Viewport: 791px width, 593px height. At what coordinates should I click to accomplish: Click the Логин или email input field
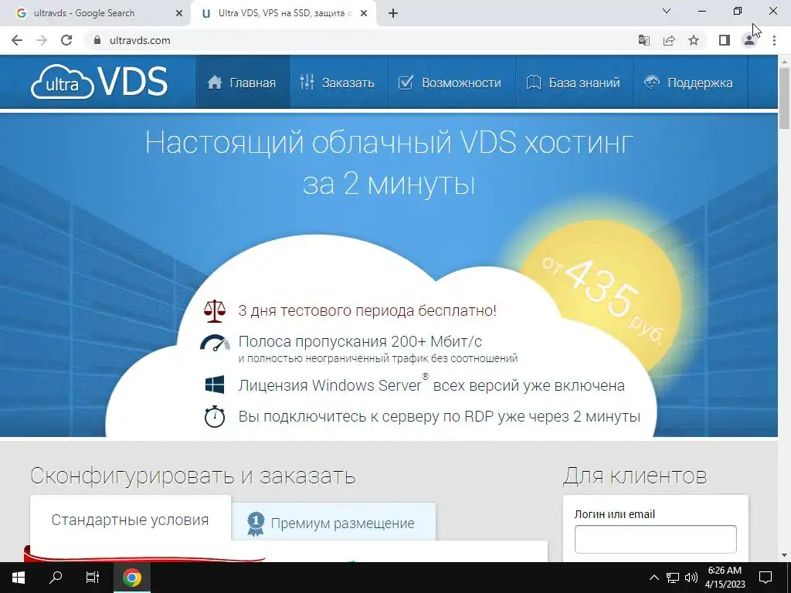point(655,539)
